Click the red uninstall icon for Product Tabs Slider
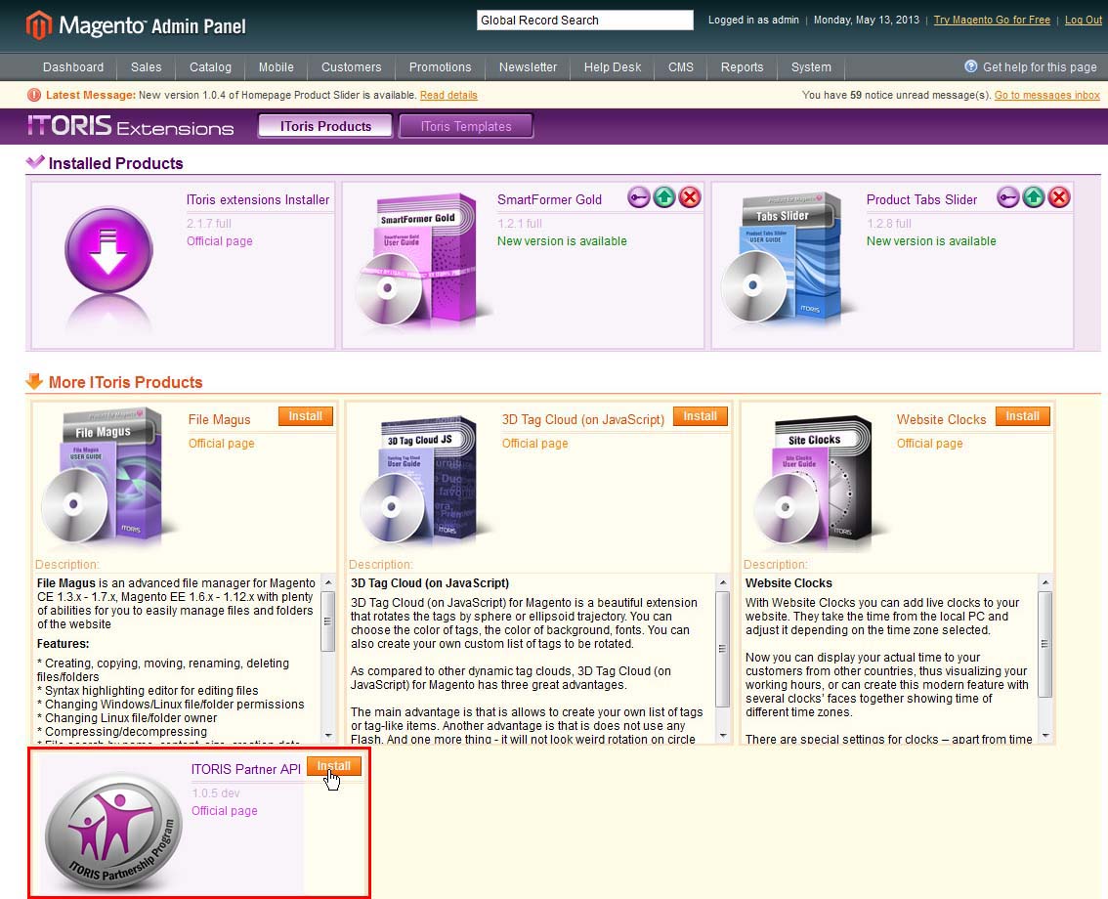The width and height of the screenshot is (1108, 899). [1059, 197]
